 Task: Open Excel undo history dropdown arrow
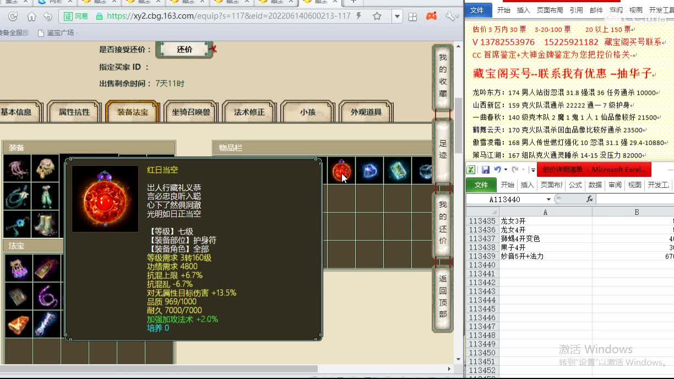(x=505, y=170)
